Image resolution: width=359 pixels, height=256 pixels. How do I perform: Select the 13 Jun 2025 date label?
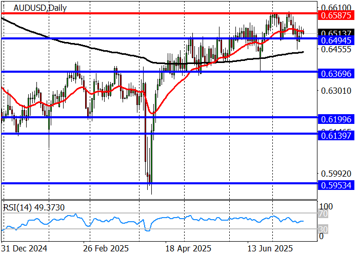pyautogui.click(x=269, y=248)
